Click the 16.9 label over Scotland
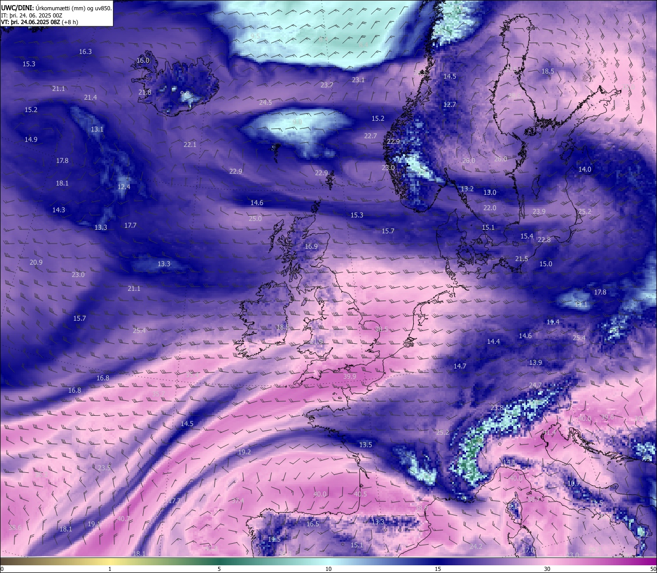Screen dimensions: 657x573 pyautogui.click(x=311, y=246)
